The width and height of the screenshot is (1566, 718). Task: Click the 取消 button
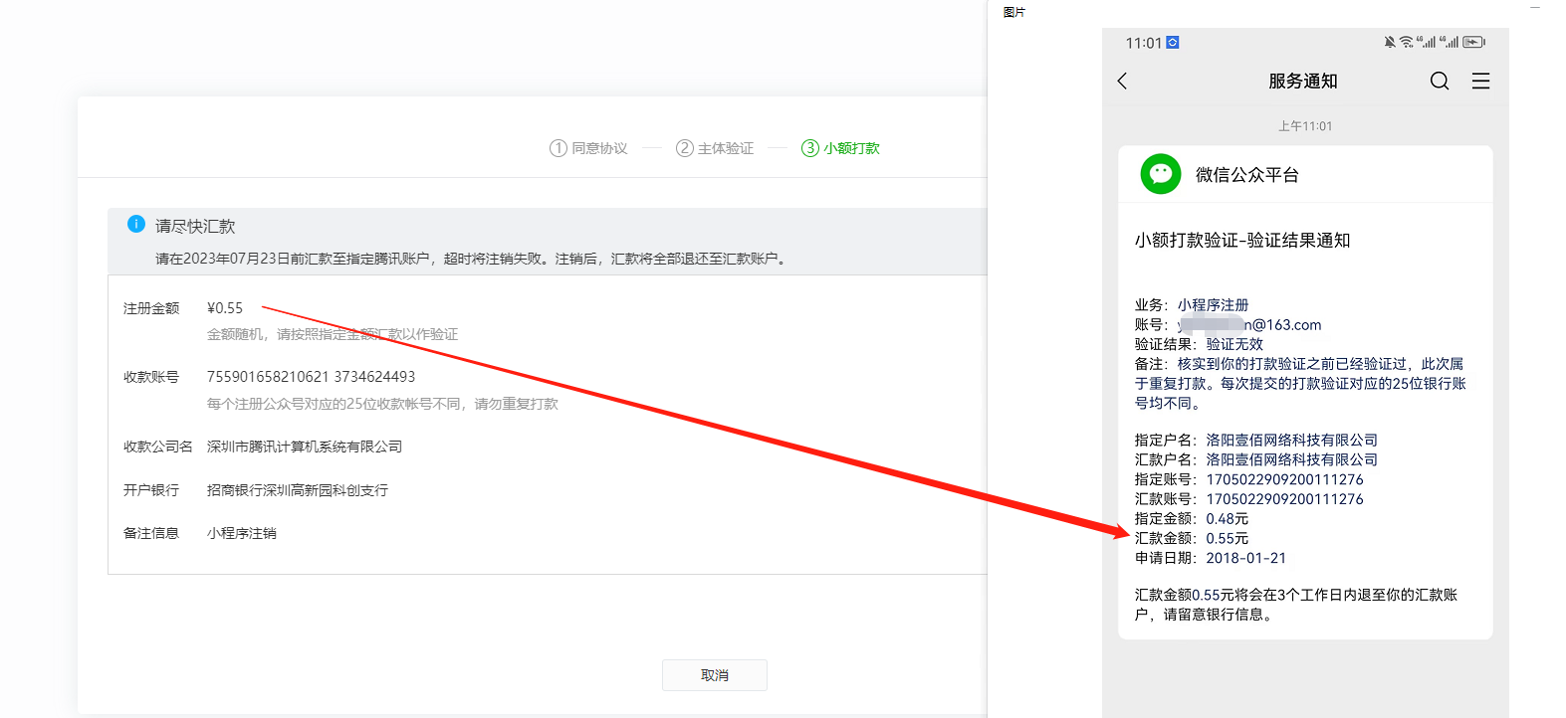coord(715,675)
